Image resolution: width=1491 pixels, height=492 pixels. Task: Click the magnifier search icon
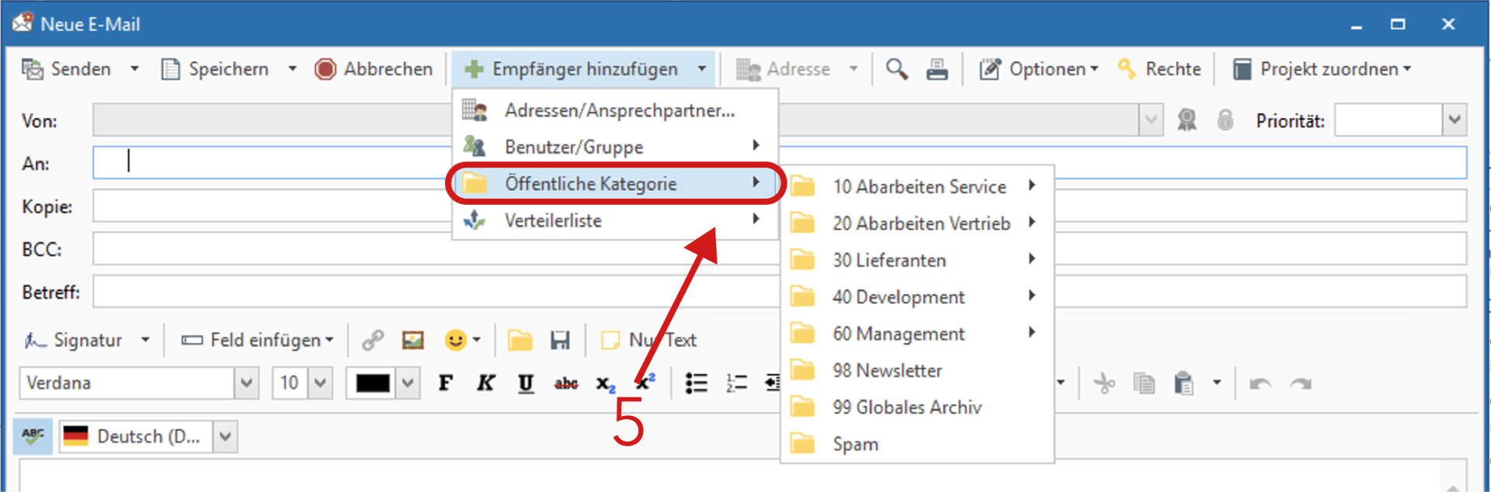[897, 69]
